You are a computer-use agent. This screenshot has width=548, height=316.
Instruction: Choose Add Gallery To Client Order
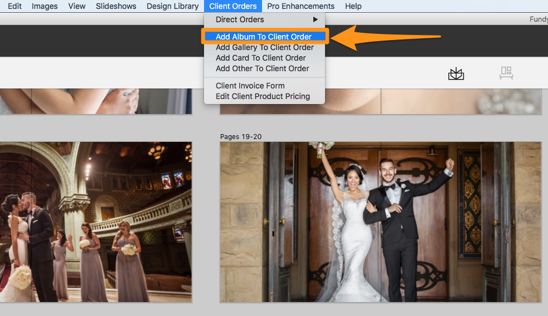click(264, 47)
